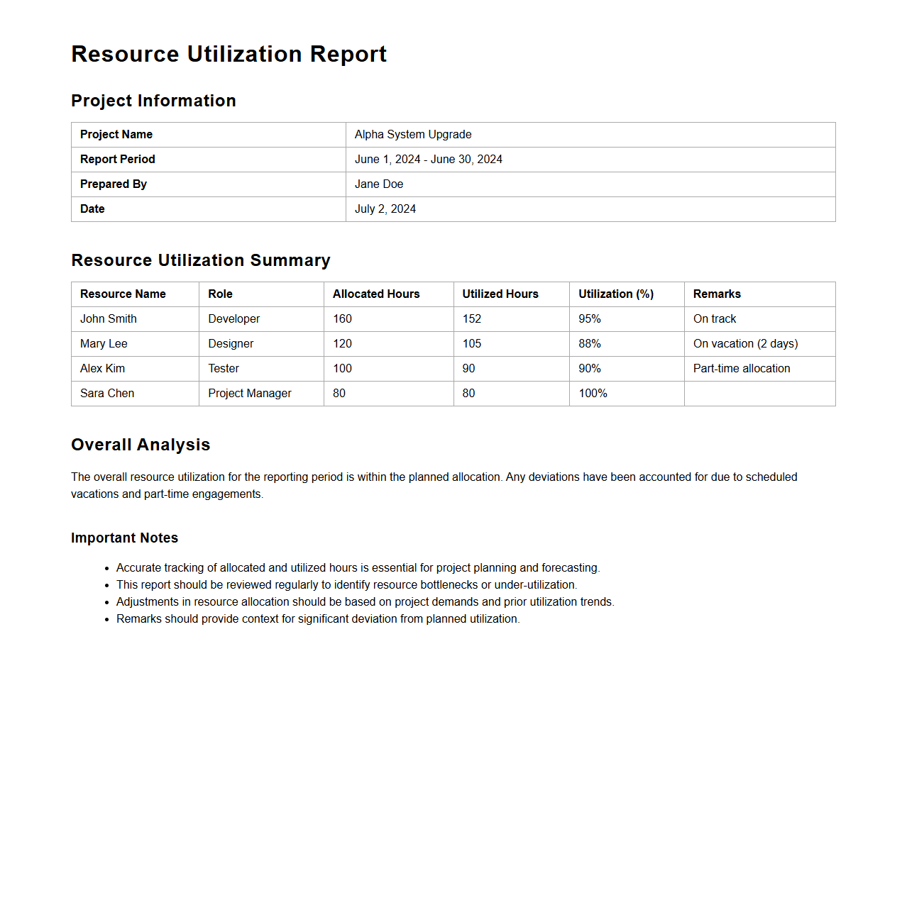Click the bullet about resource bottlenecks

click(x=346, y=585)
